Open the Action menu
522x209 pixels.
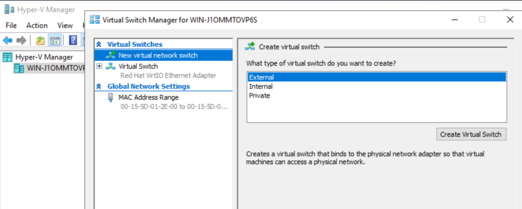click(x=37, y=26)
